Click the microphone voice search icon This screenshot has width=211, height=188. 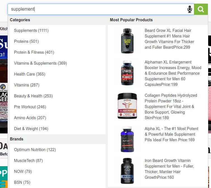[189, 9]
